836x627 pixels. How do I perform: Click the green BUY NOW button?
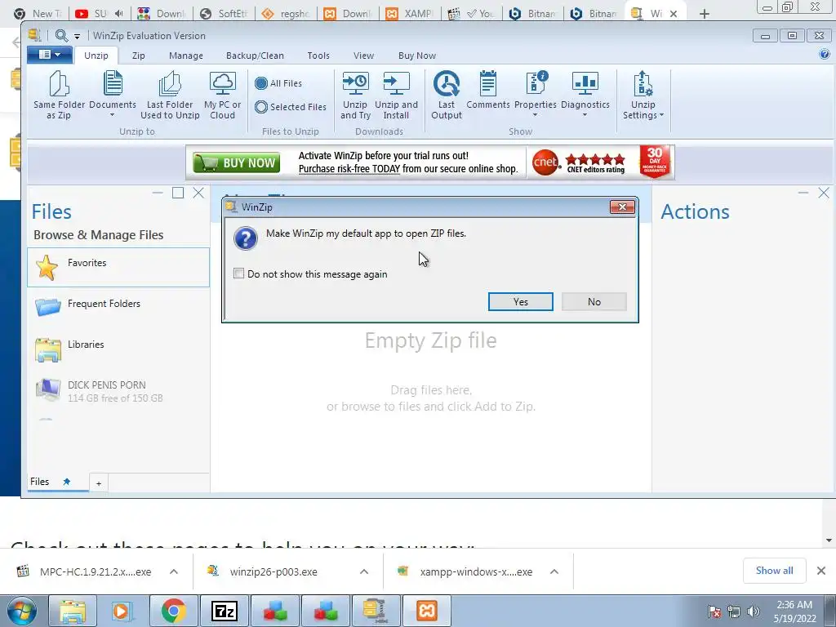(x=235, y=162)
